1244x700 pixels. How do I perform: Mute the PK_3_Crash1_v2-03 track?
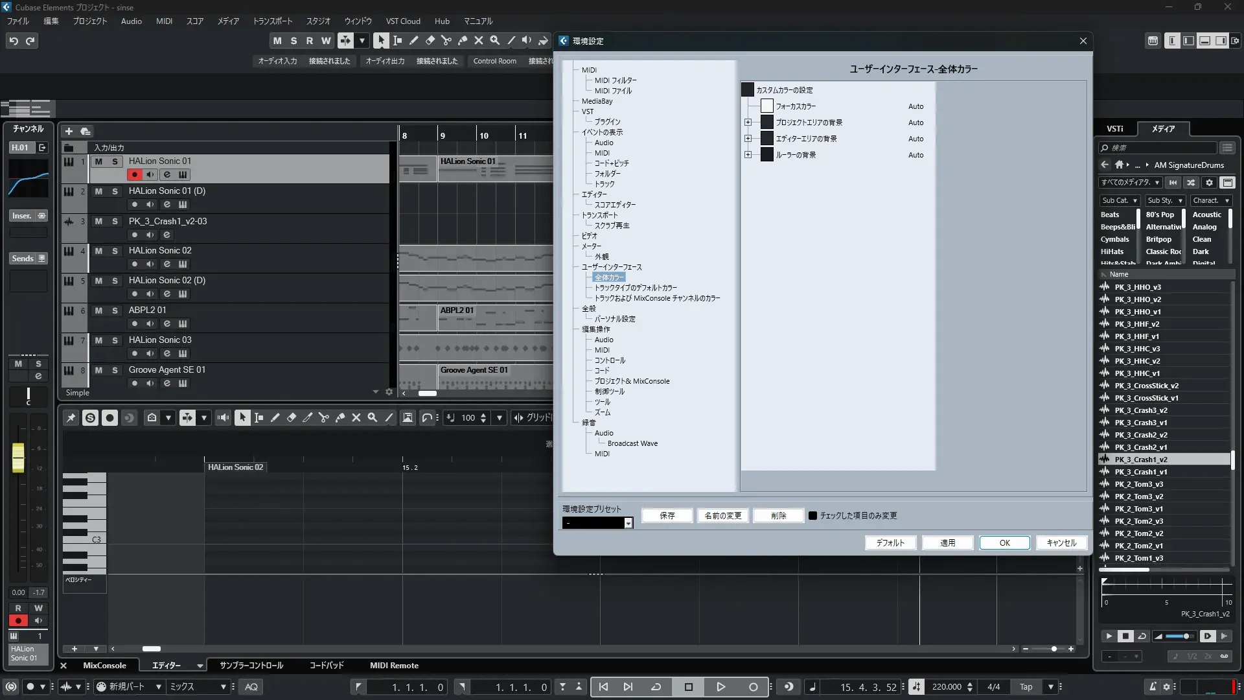click(x=98, y=221)
